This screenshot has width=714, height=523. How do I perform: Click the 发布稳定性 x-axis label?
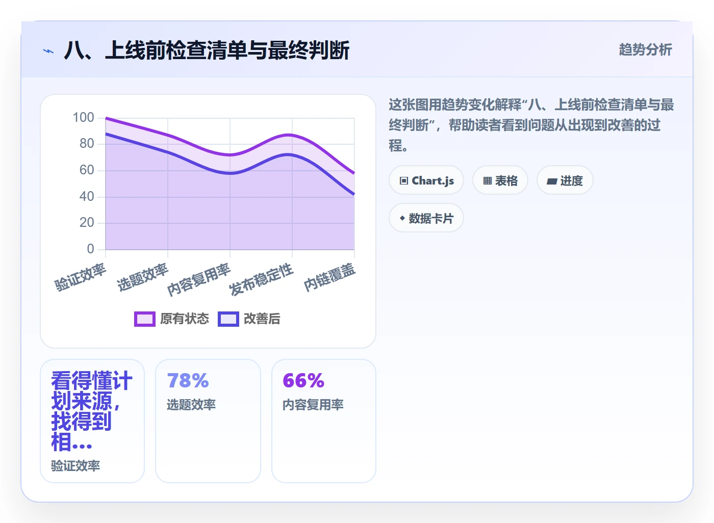262,279
